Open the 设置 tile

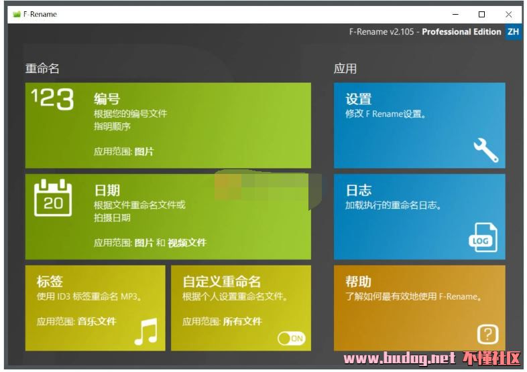pyautogui.click(x=420, y=125)
